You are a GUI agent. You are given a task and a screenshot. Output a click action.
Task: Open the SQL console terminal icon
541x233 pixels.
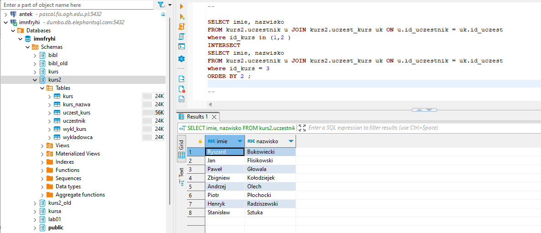tap(182, 47)
